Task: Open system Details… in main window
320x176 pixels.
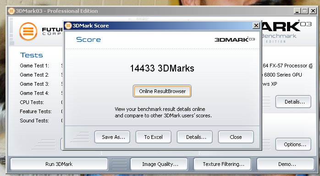Action: pos(293,102)
